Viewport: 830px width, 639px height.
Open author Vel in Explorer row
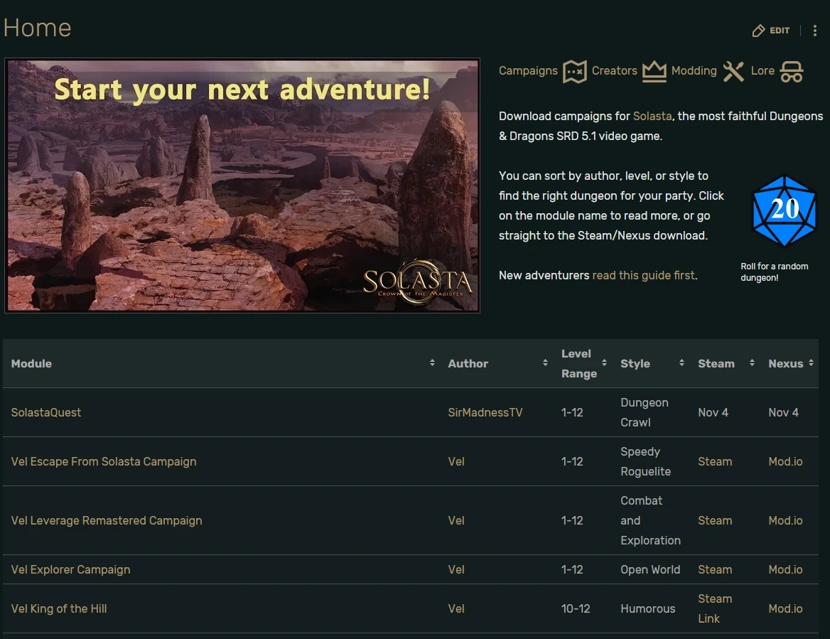[456, 569]
